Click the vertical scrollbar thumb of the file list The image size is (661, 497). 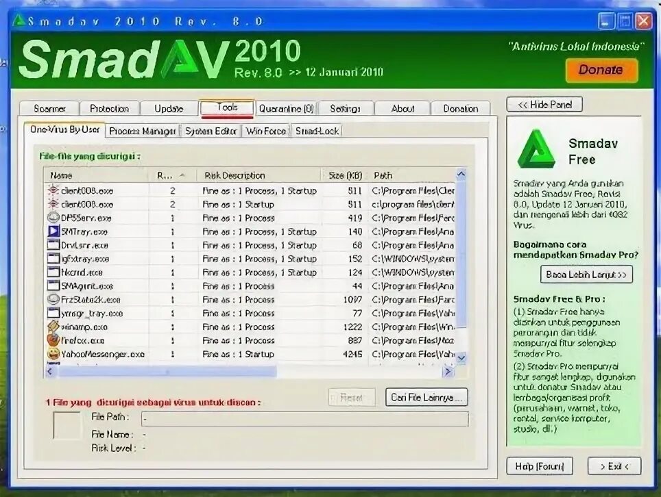tap(461, 253)
